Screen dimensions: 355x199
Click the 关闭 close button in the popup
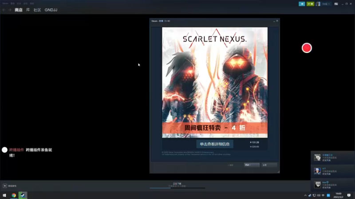(269, 165)
